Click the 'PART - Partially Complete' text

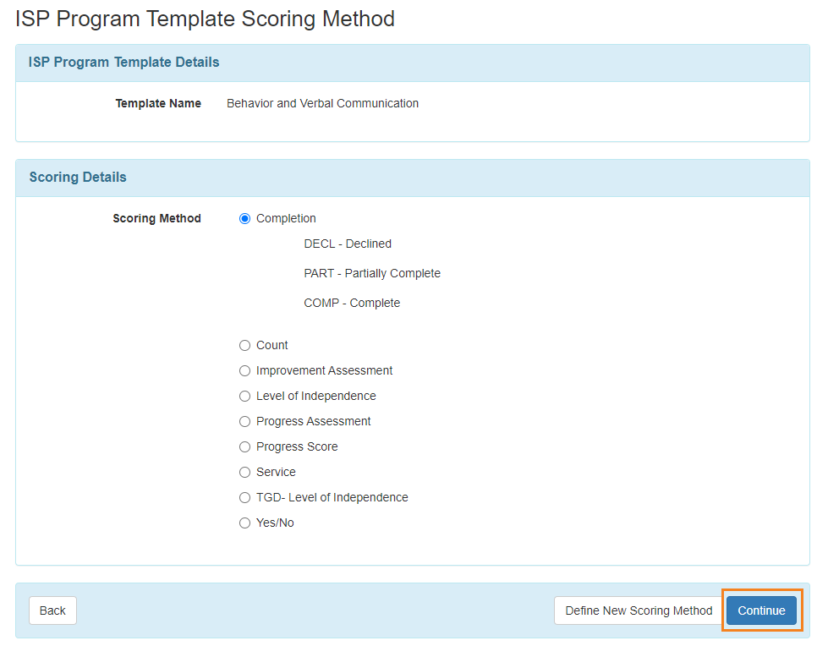coord(372,273)
